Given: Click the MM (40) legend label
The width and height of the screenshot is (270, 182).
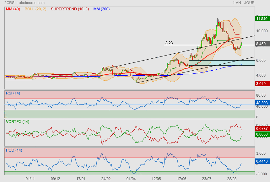Looking at the screenshot, I should click(13, 9).
